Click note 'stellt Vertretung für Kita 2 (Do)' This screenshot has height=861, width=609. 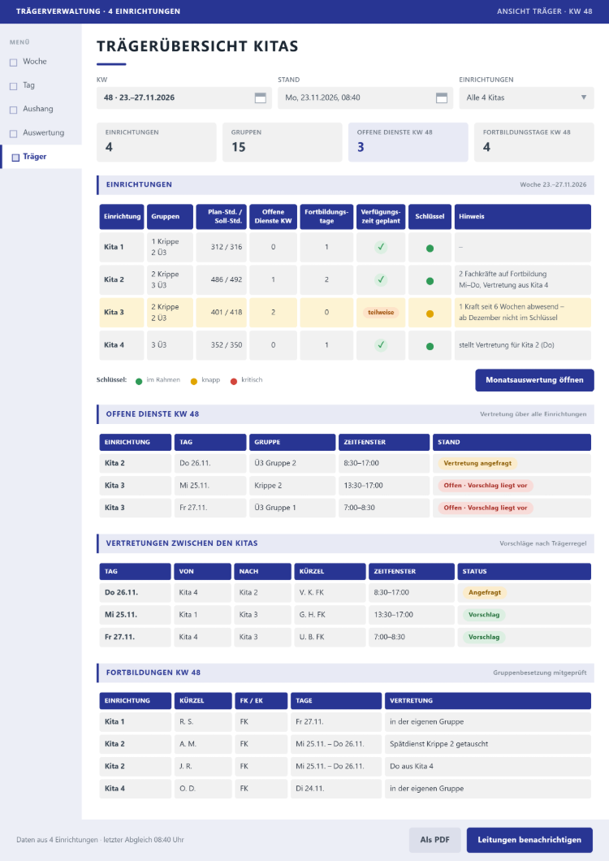(507, 345)
